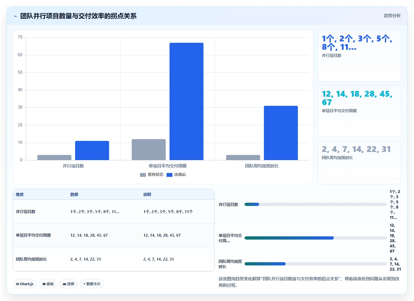
Task: Click the 数据 column header
Action: pyautogui.click(x=74, y=195)
